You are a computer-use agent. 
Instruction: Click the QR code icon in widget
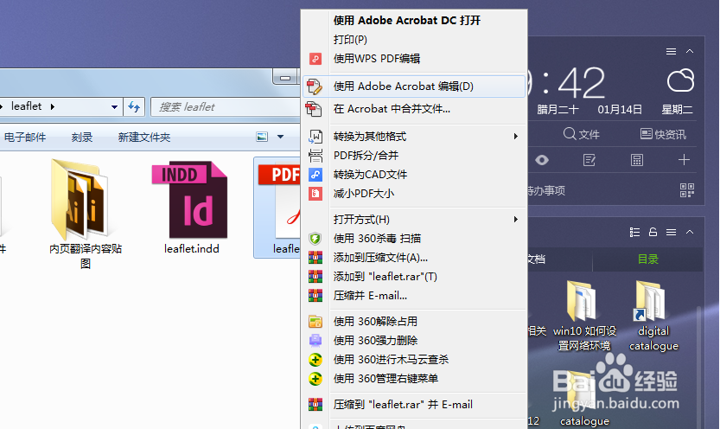tap(687, 190)
